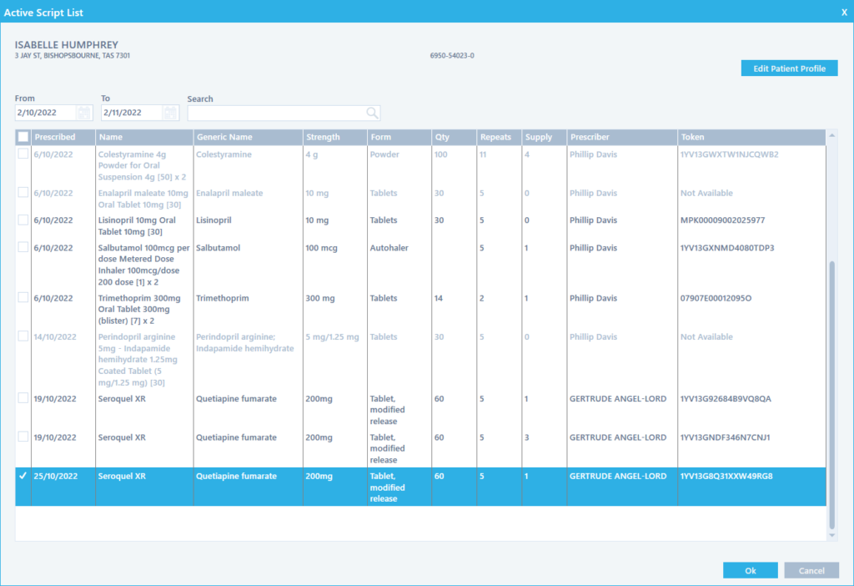This screenshot has height=586, width=854.
Task: Open the From date calendar picker
Action: click(84, 113)
